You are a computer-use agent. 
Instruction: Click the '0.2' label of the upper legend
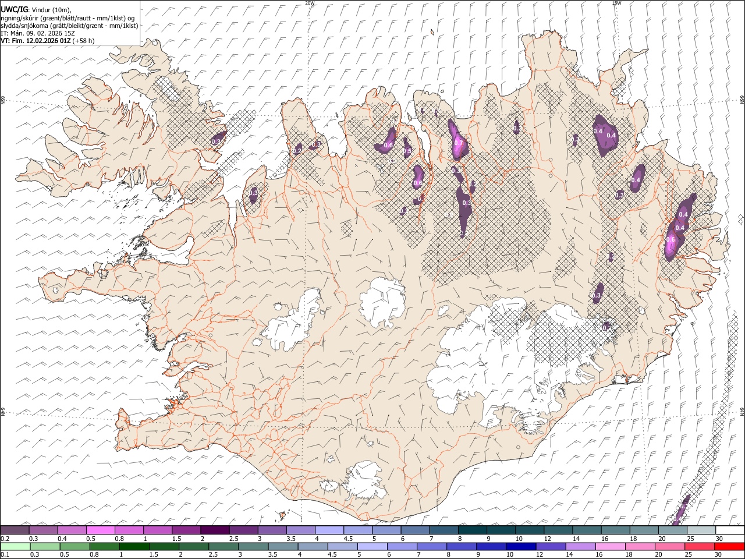5,539
